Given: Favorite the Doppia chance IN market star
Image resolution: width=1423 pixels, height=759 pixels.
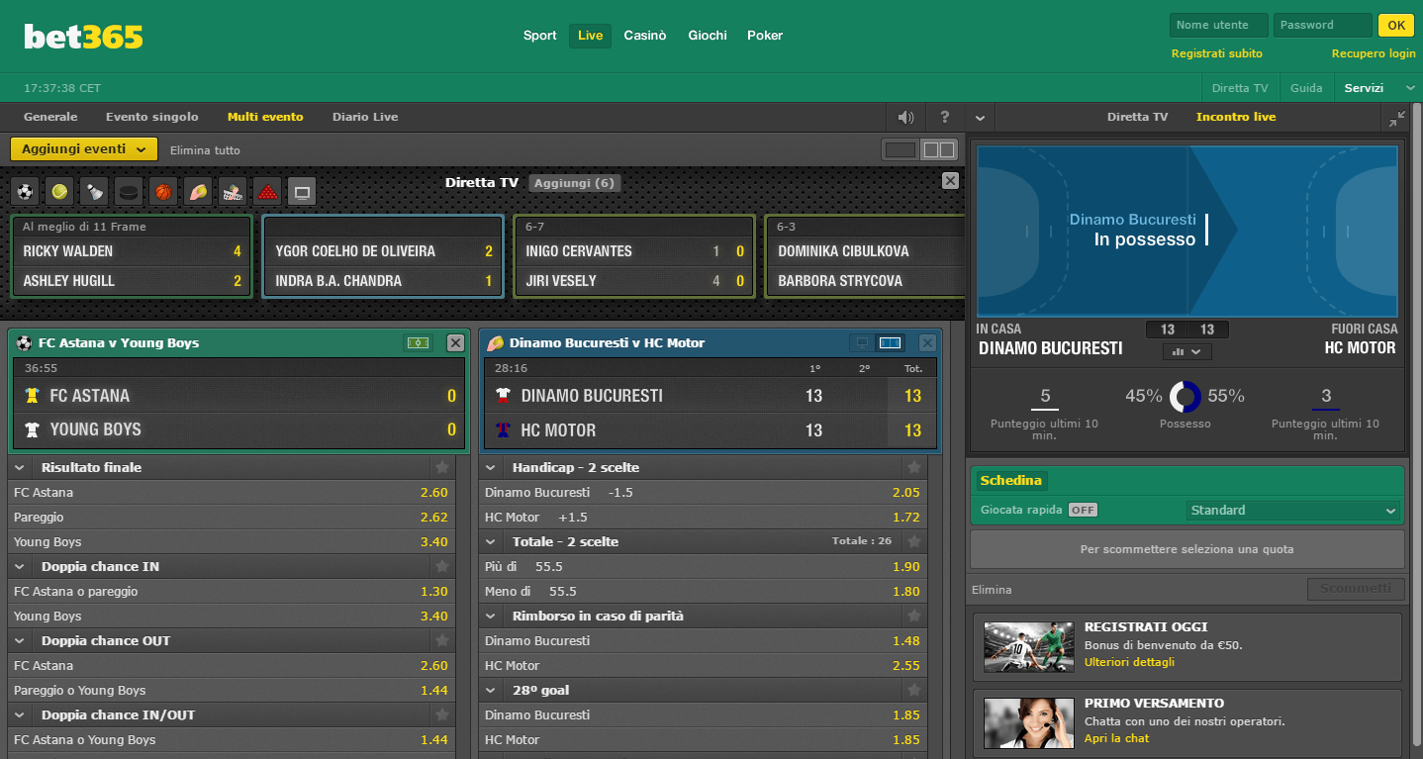Looking at the screenshot, I should [x=442, y=566].
